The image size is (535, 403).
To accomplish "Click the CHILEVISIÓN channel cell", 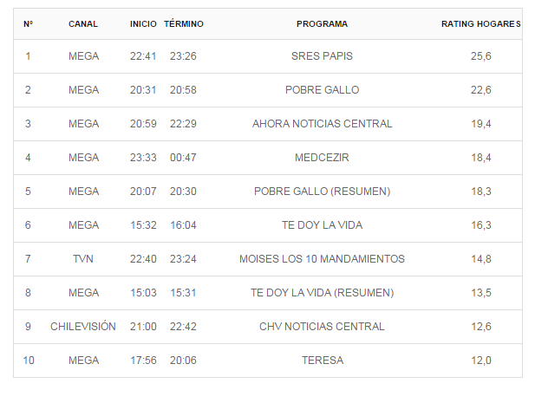I will pos(83,327).
